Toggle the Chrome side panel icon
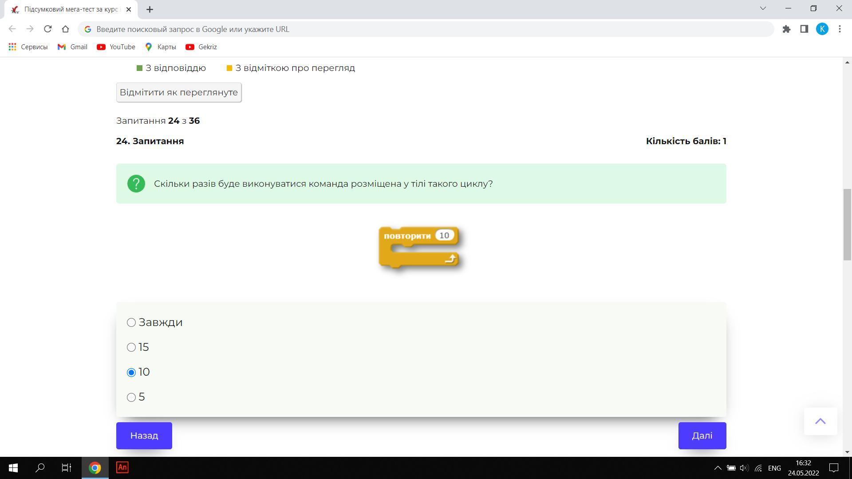The width and height of the screenshot is (852, 479). point(804,29)
